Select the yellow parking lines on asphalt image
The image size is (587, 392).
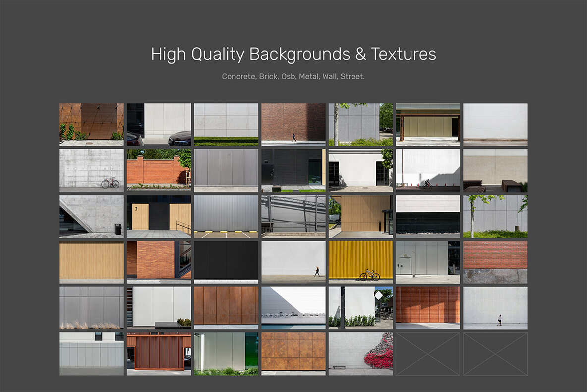[226, 215]
